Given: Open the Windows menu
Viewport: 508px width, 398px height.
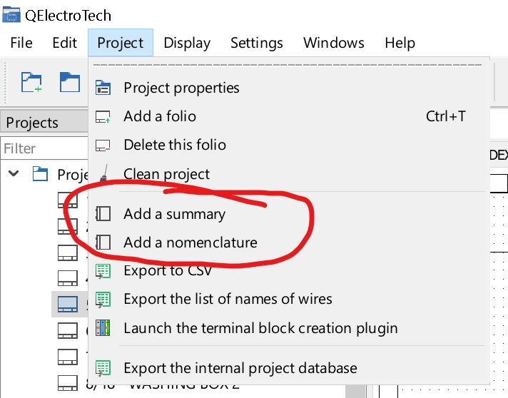Looking at the screenshot, I should point(334,43).
